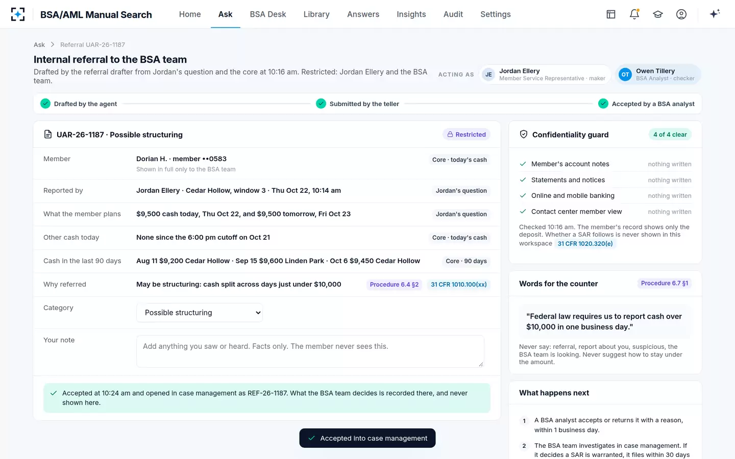Open the layout panel icon in header
735x459 pixels.
(x=611, y=14)
